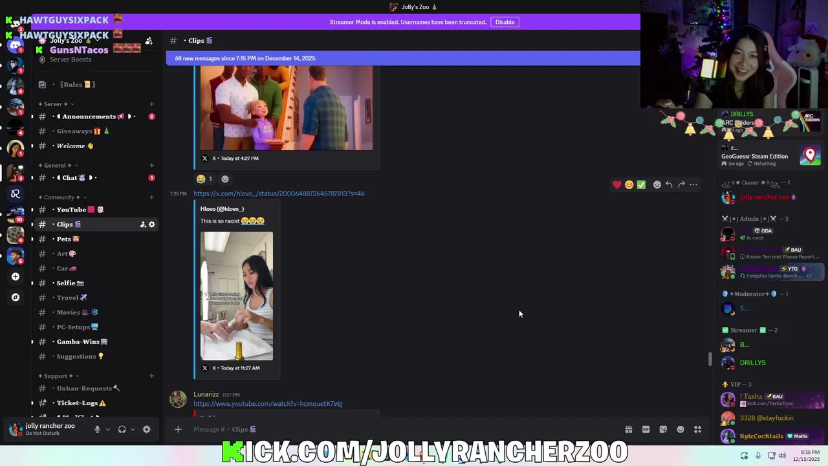Open the animated family image thumbnail
Image resolution: width=828 pixels, height=466 pixels.
pyautogui.click(x=287, y=107)
